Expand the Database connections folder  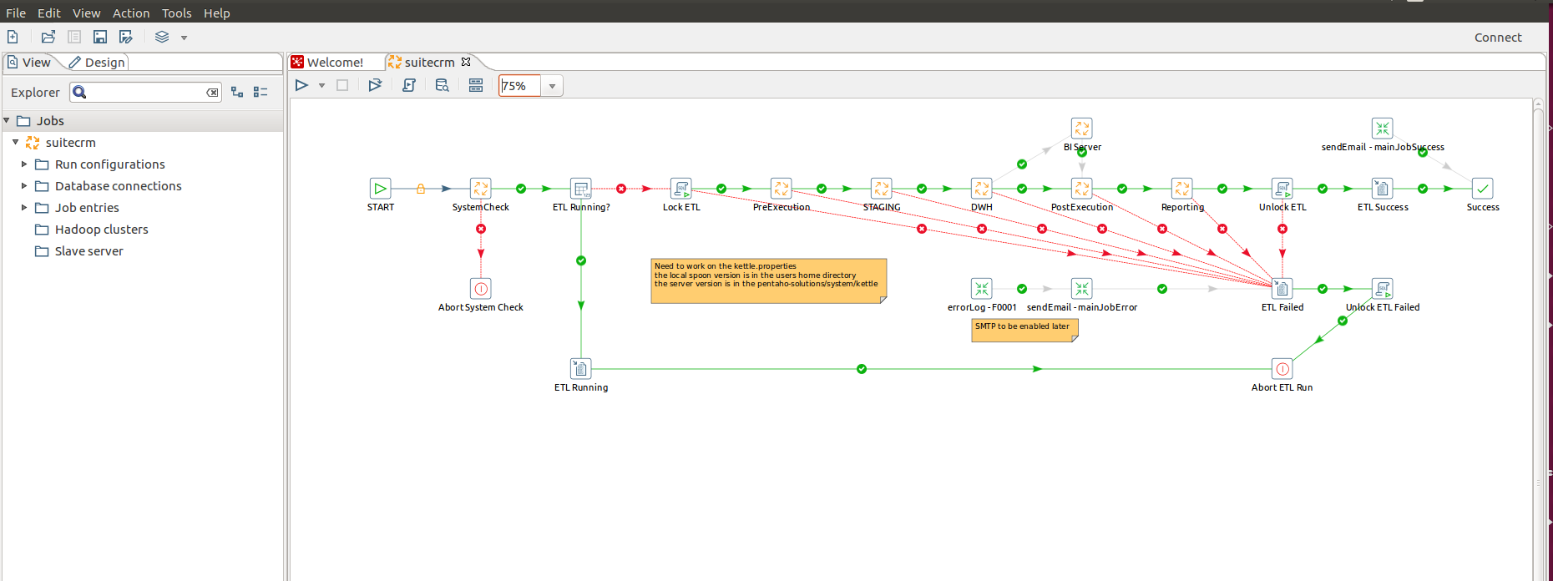tap(24, 186)
